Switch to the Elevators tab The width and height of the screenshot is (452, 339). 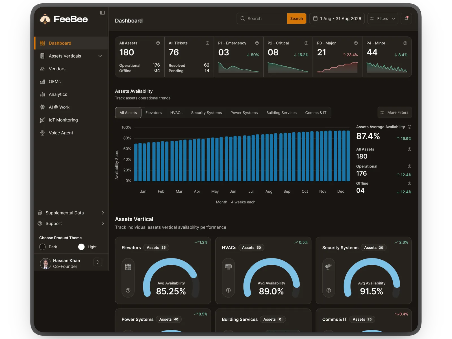153,113
